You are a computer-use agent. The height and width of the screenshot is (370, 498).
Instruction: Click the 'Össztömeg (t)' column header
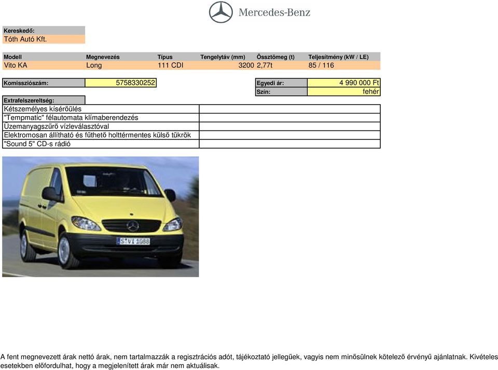click(x=275, y=57)
